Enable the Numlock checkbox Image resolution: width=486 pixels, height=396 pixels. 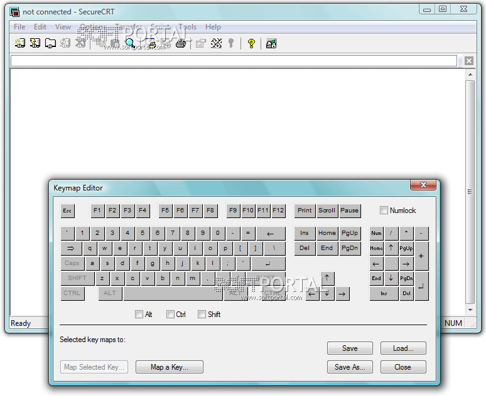click(x=384, y=211)
